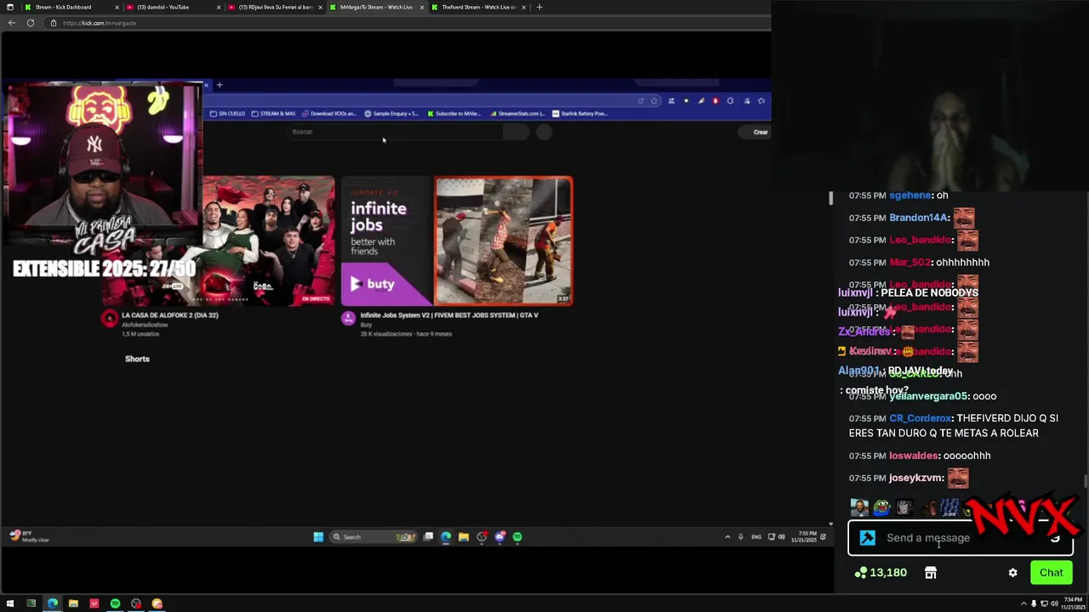Click the buty infinite jobs ad banner
The height and width of the screenshot is (612, 1089).
click(x=387, y=241)
